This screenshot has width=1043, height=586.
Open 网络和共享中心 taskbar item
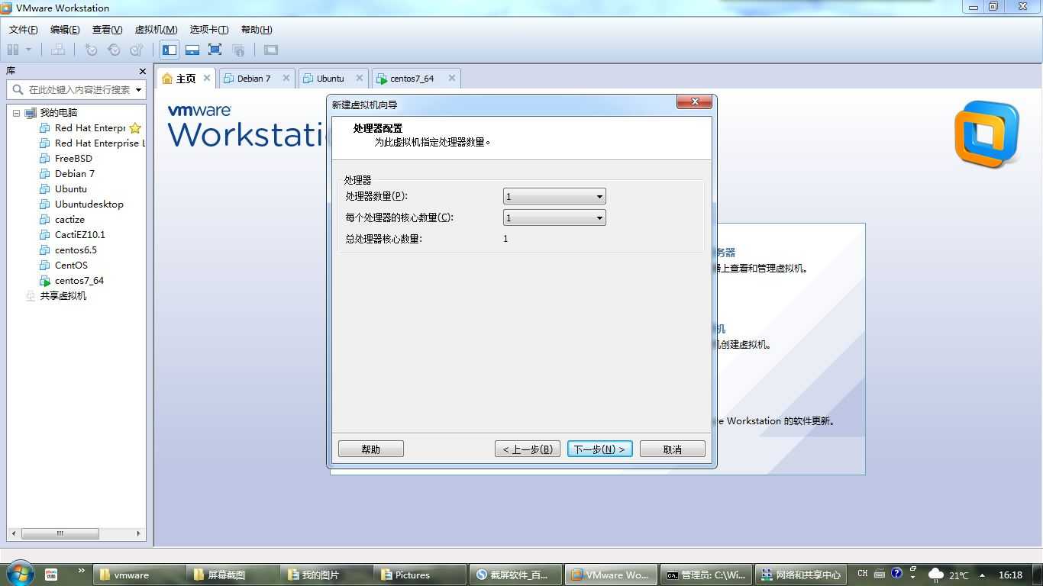click(800, 575)
